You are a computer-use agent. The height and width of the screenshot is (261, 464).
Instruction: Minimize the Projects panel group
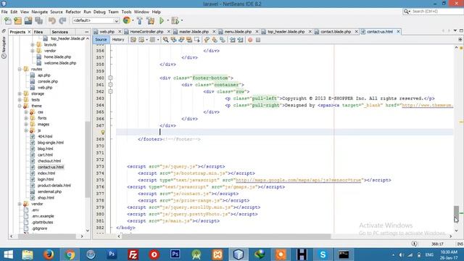tap(87, 32)
